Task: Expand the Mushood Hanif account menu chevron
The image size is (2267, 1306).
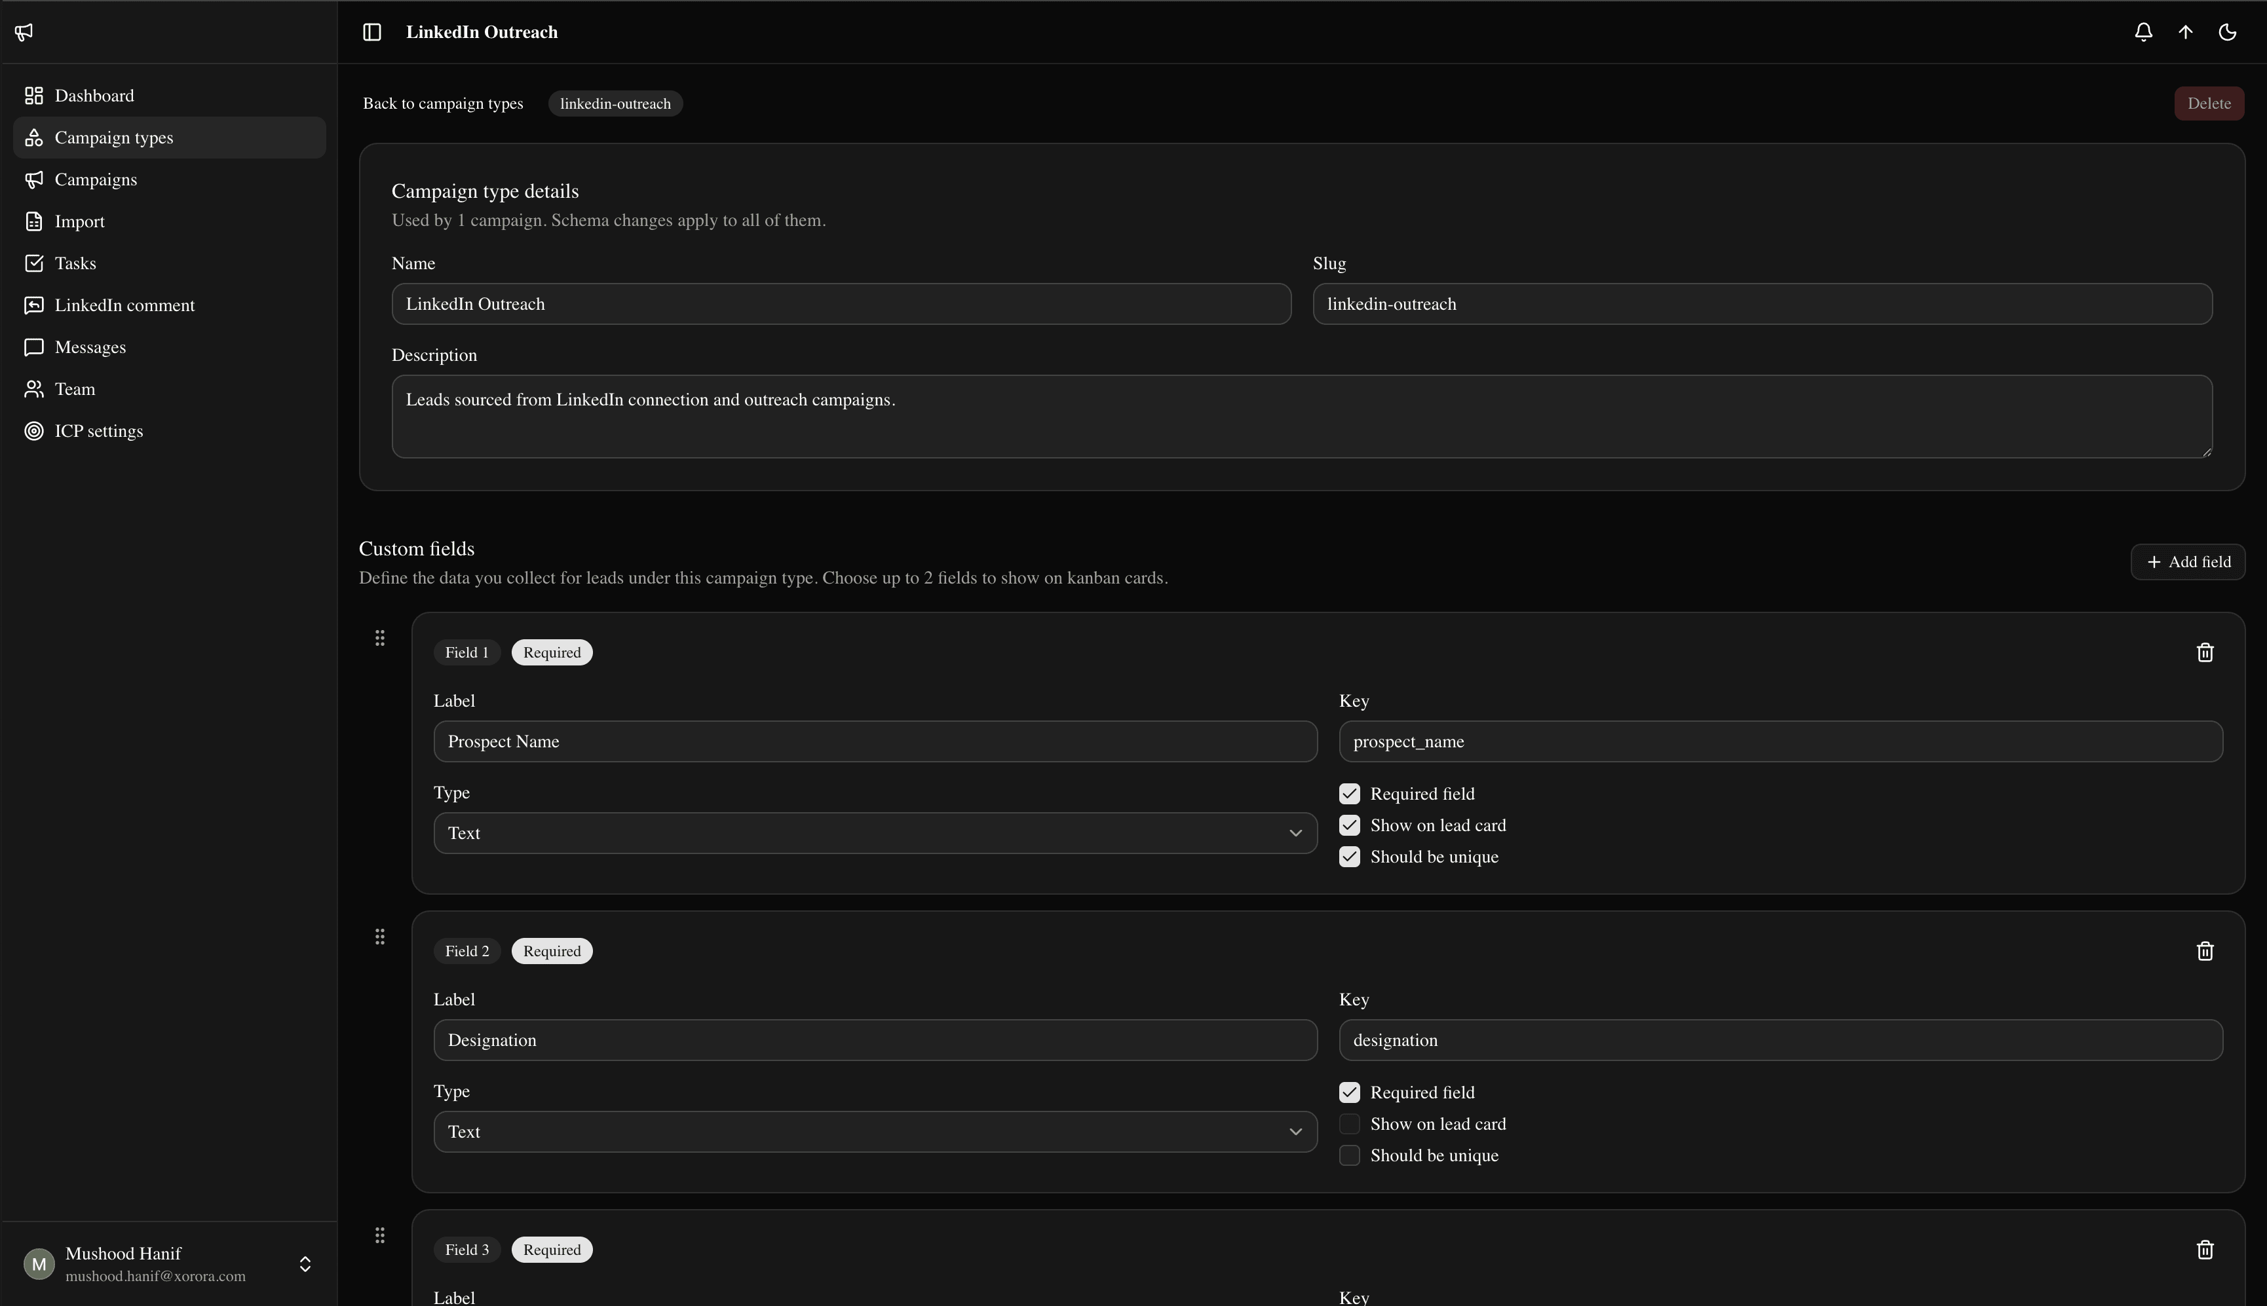Action: [305, 1264]
